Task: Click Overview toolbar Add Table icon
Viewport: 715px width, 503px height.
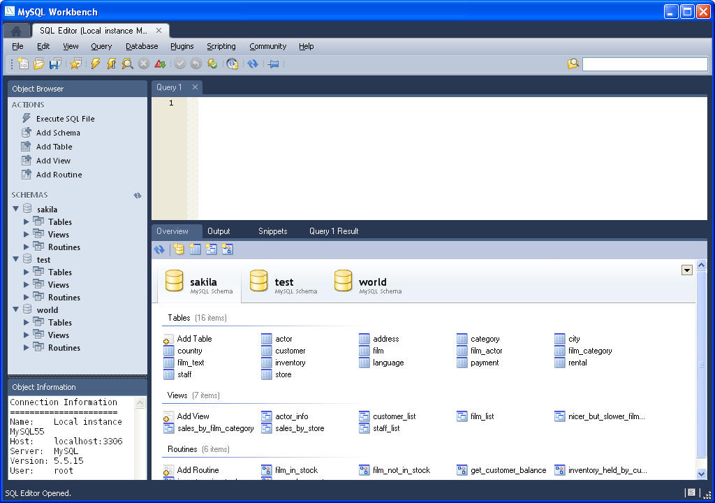Action: point(196,249)
